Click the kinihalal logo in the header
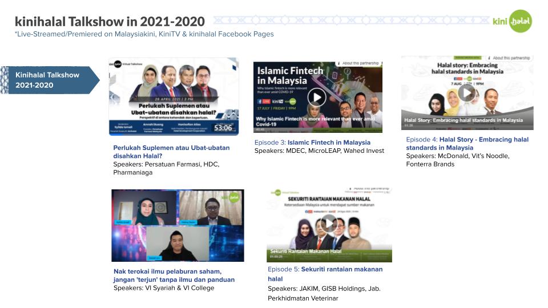The height and width of the screenshot is (308, 548). tap(513, 21)
